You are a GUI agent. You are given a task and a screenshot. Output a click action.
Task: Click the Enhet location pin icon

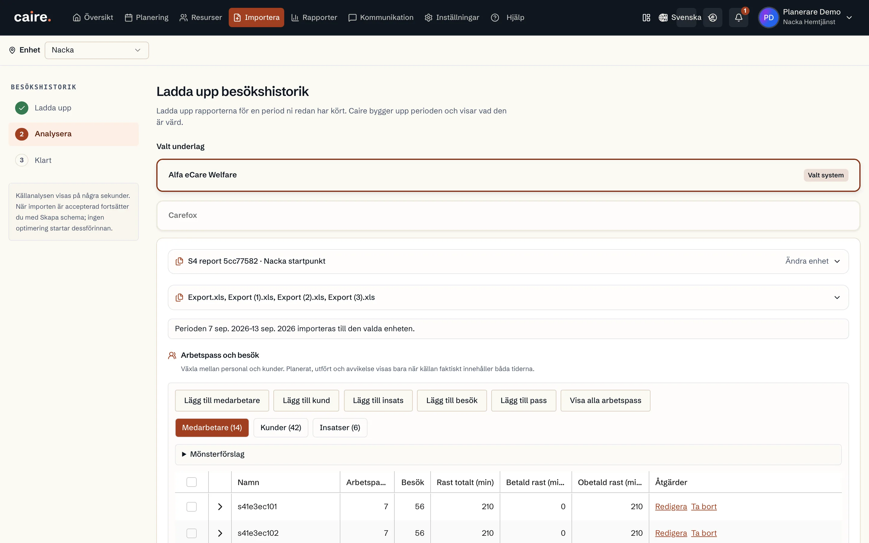coord(12,50)
